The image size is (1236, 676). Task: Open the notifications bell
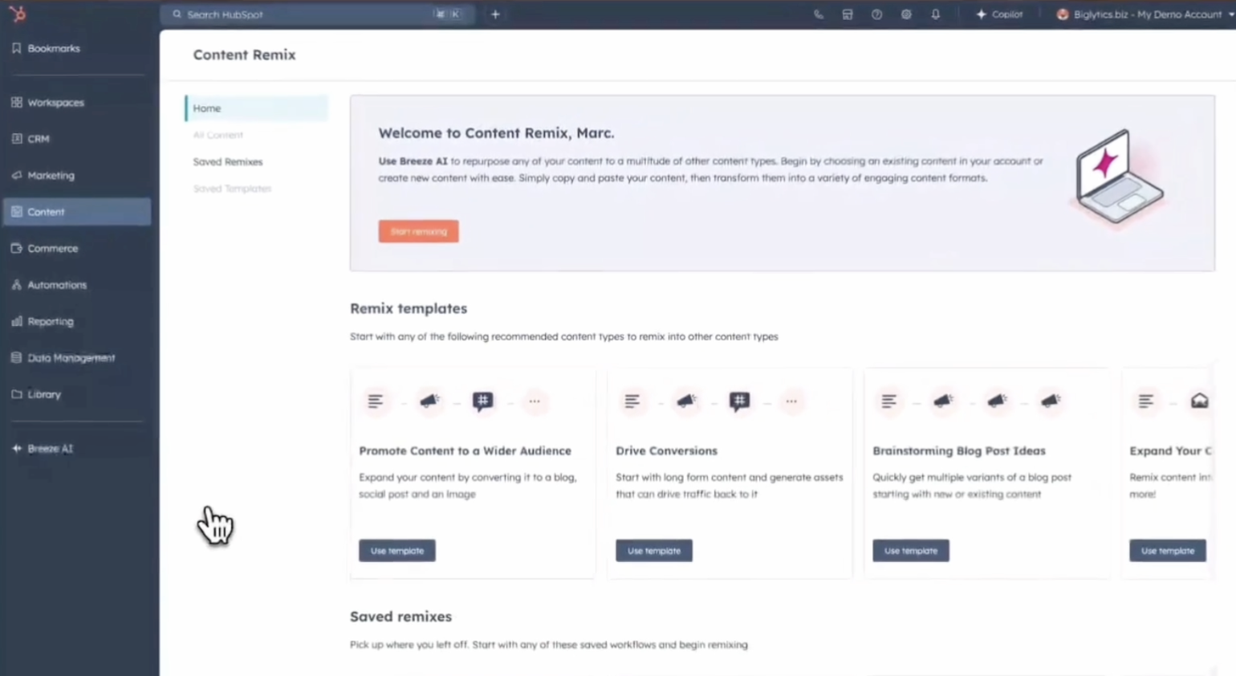point(936,14)
